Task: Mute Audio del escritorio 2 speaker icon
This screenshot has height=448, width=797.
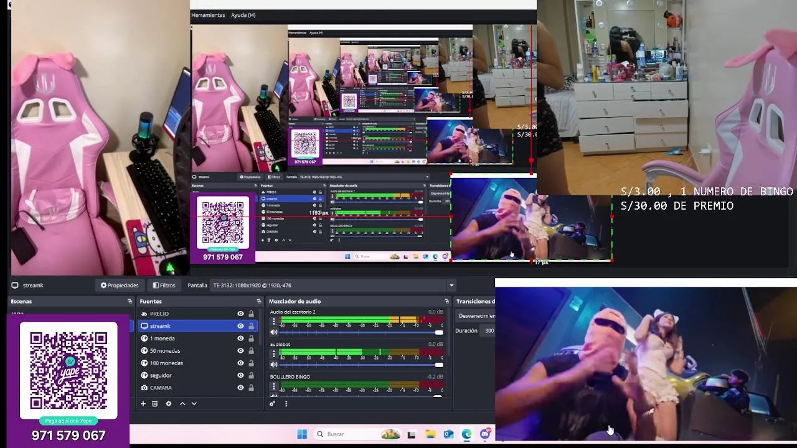Action: point(273,332)
